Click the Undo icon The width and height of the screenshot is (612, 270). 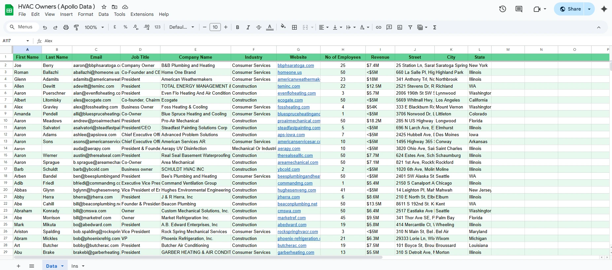(x=45, y=27)
